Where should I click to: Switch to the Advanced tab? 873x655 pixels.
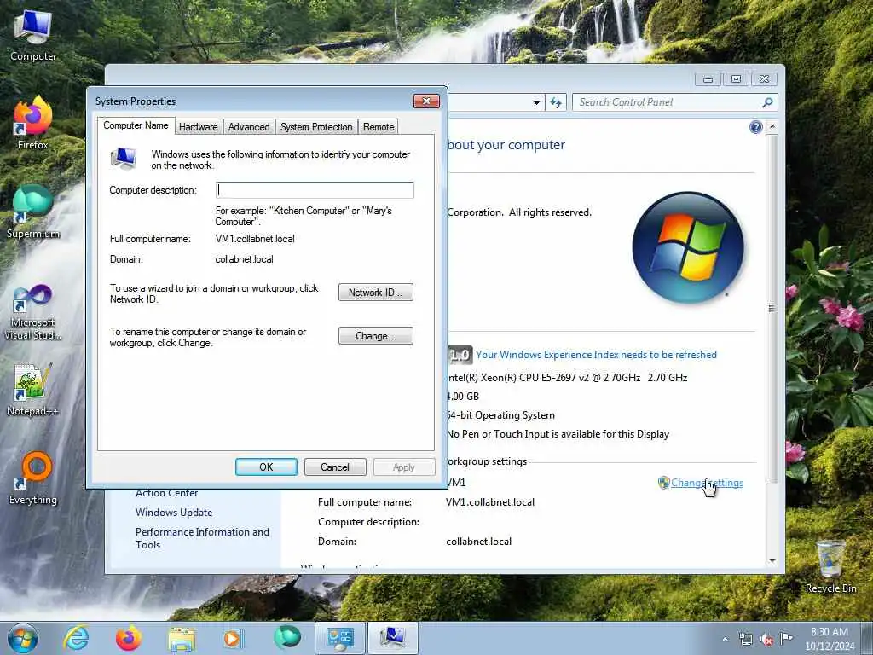point(249,127)
